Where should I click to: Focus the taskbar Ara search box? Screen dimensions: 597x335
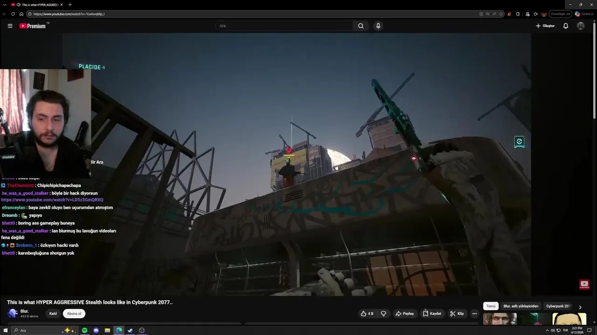click(x=44, y=330)
